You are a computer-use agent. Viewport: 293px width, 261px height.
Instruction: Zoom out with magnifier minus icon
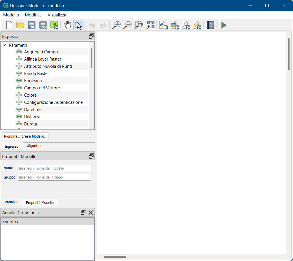coord(128,25)
